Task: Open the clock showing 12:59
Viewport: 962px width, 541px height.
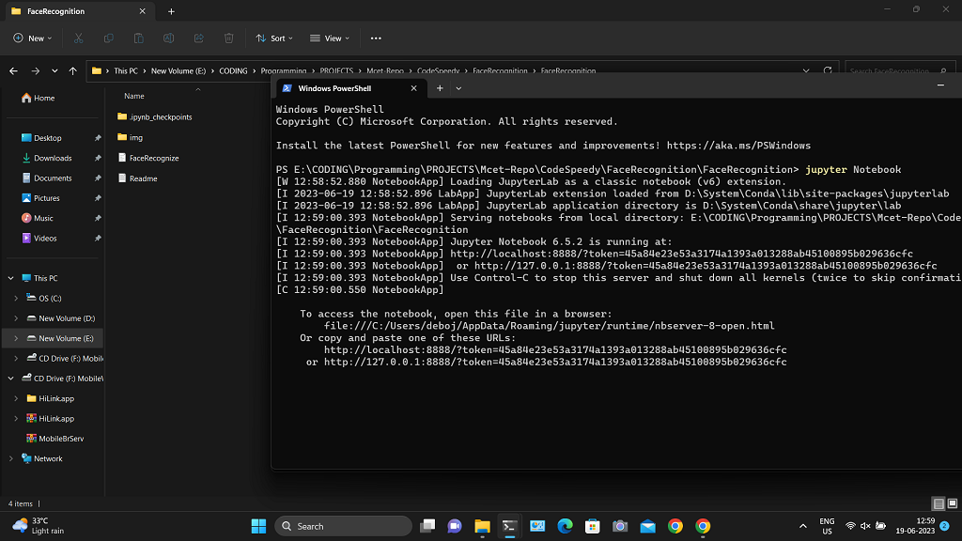Action: pos(915,526)
